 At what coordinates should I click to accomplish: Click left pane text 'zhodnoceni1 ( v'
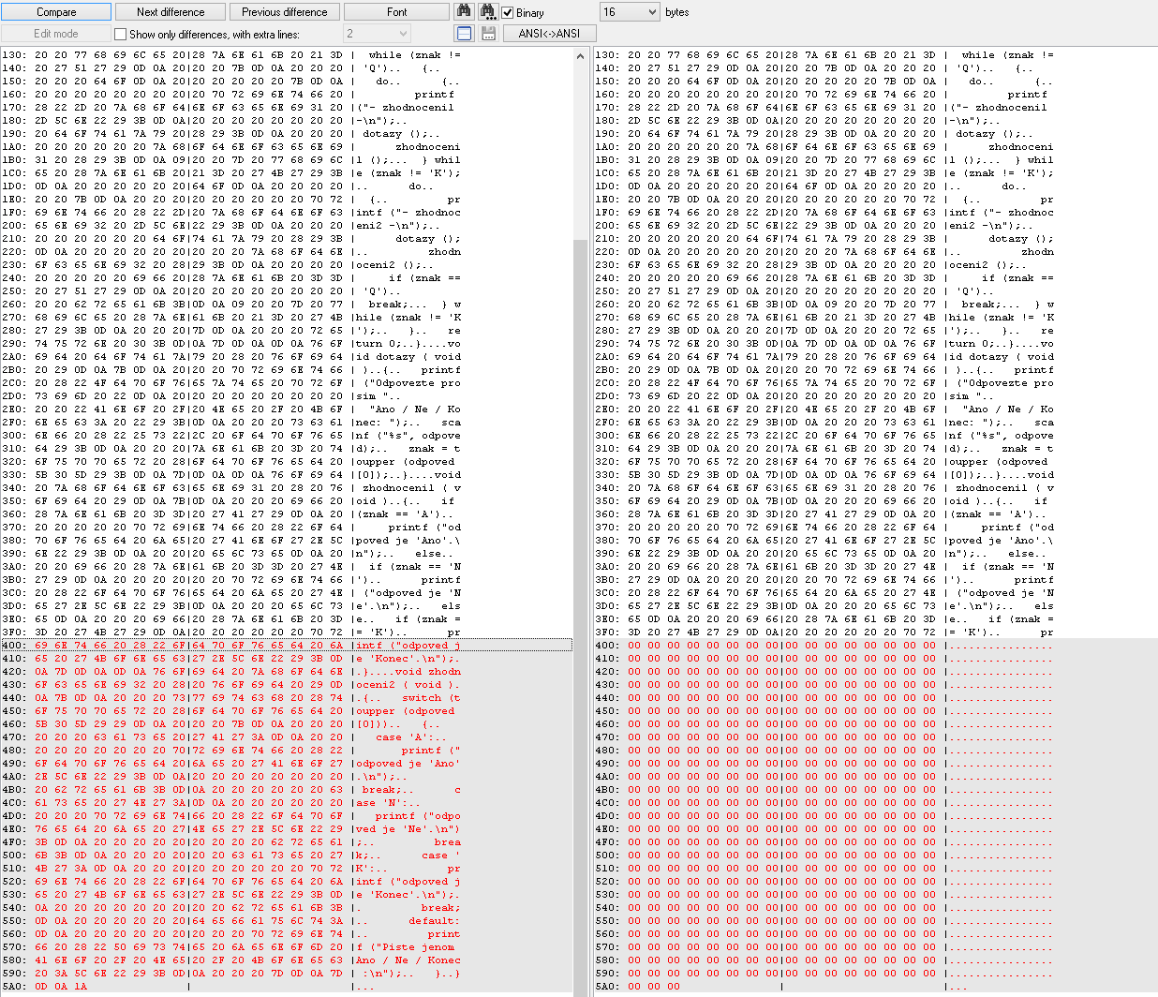coord(411,488)
